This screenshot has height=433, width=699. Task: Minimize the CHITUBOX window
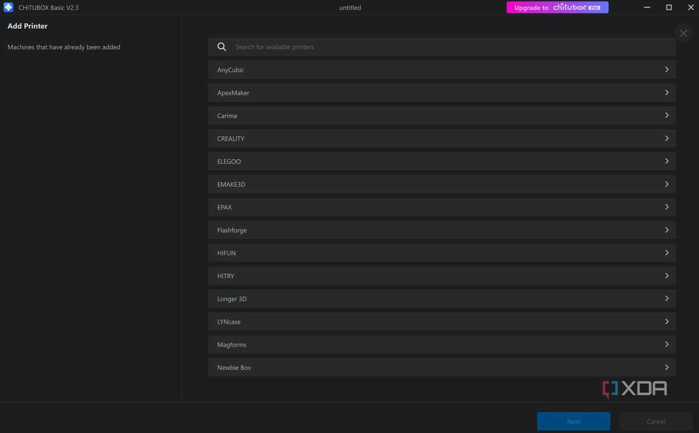(x=647, y=7)
